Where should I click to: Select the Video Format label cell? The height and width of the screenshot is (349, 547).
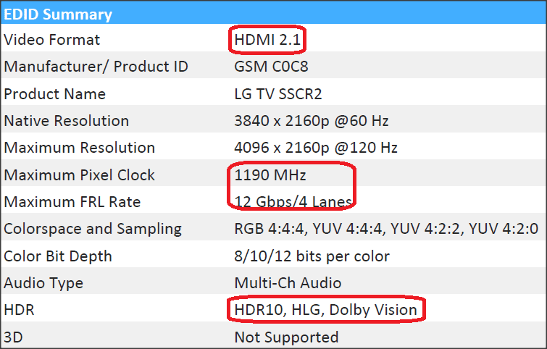tap(52, 40)
